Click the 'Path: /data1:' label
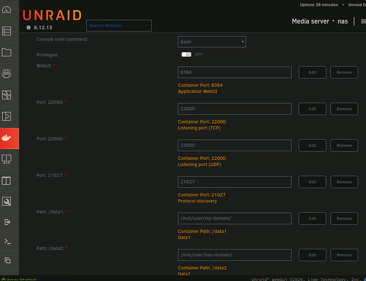This screenshot has height=281, width=366. (51, 212)
